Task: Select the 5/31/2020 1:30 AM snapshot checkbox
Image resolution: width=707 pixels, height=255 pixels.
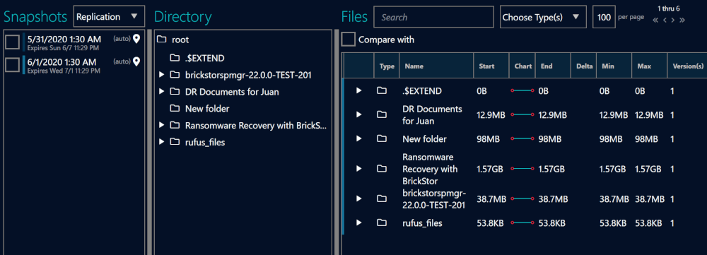Action: [12, 42]
